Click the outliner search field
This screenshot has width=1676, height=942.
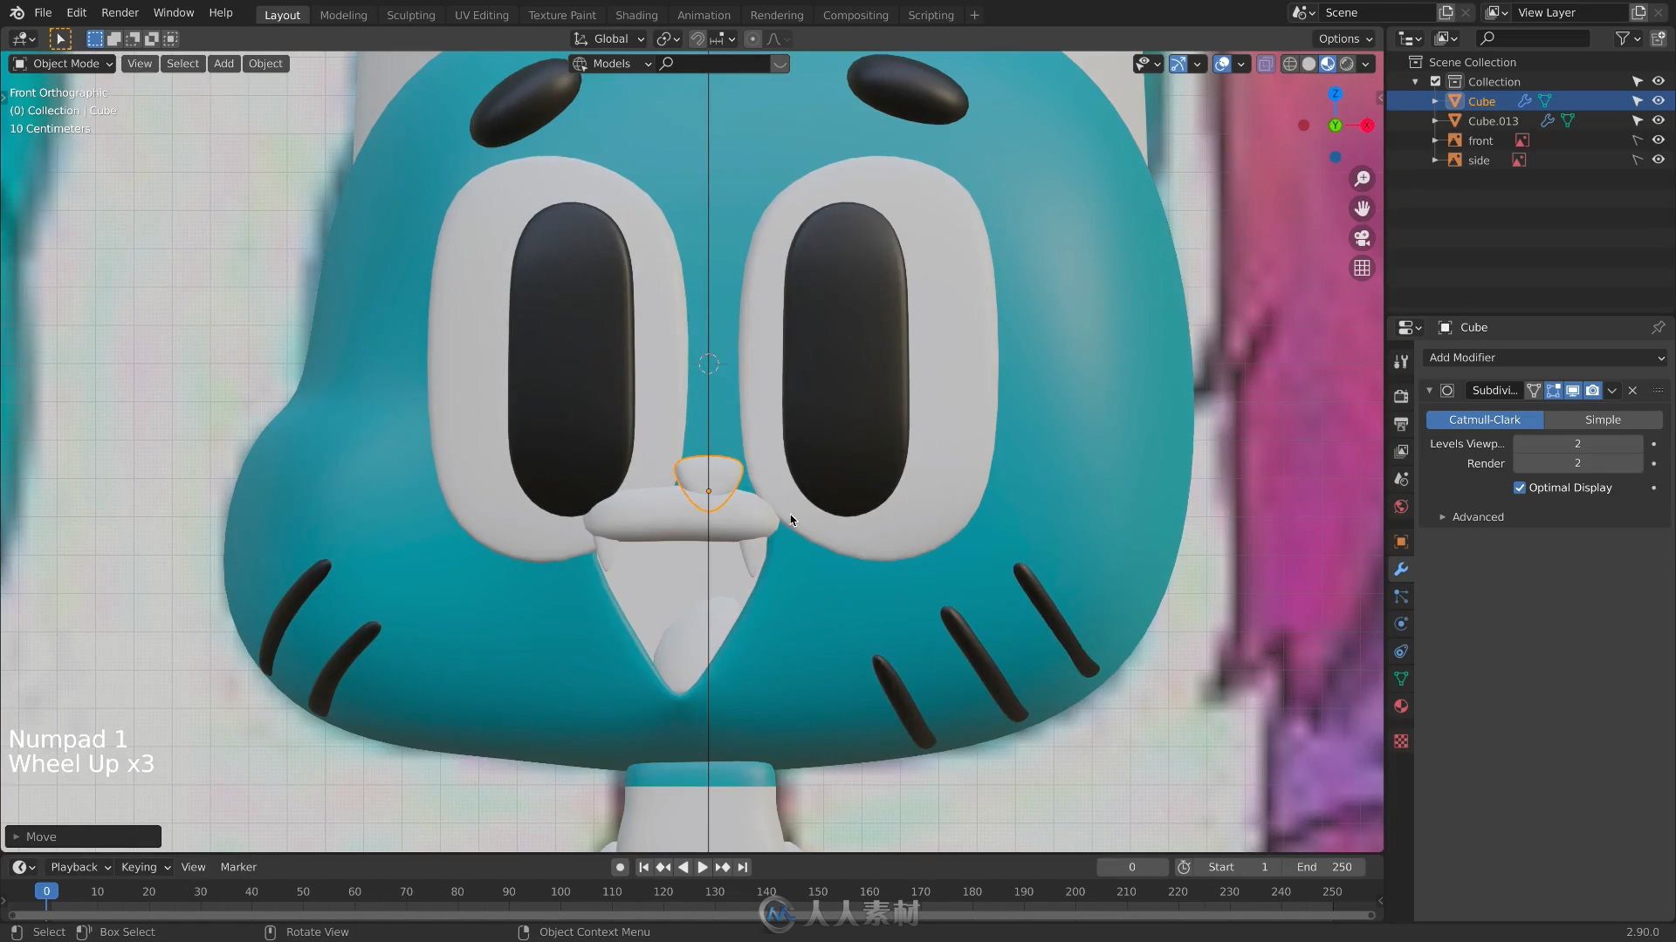coord(1533,38)
